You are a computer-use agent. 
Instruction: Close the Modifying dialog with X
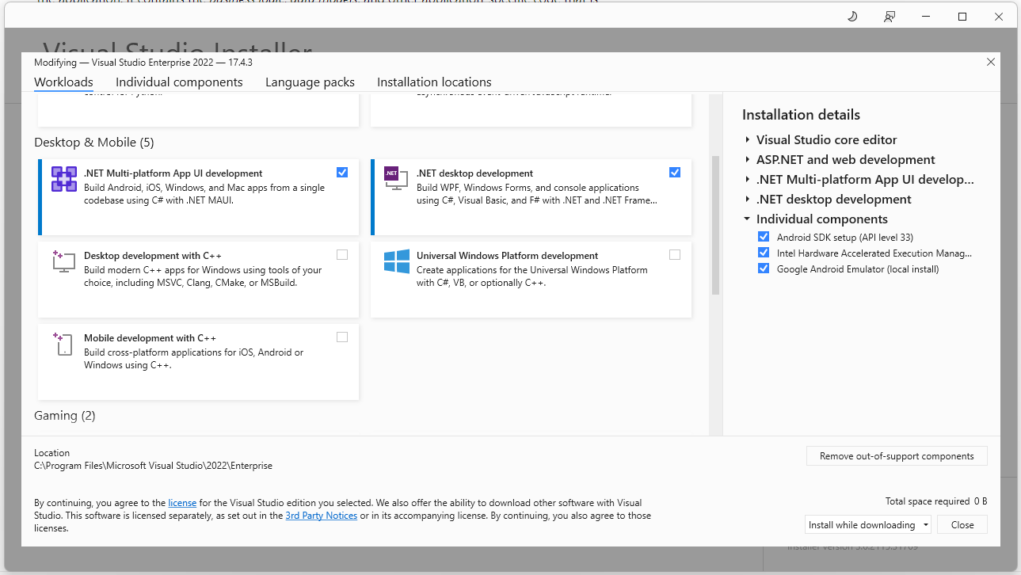tap(991, 62)
